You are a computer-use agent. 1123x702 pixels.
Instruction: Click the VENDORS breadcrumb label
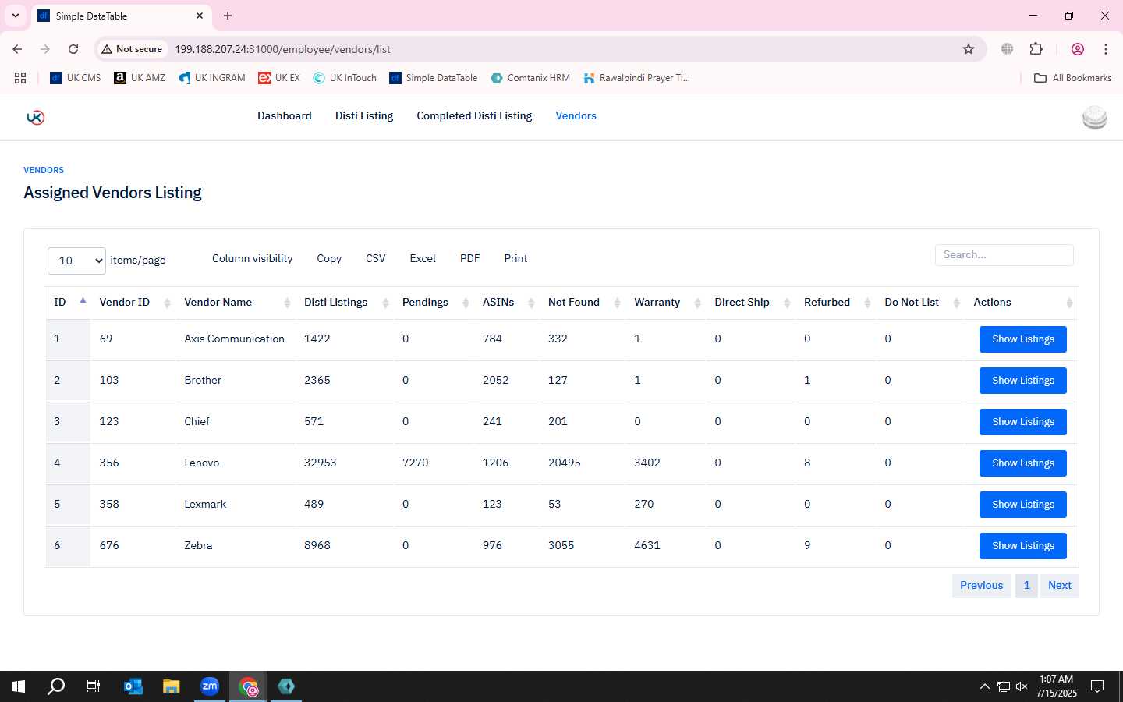point(44,170)
